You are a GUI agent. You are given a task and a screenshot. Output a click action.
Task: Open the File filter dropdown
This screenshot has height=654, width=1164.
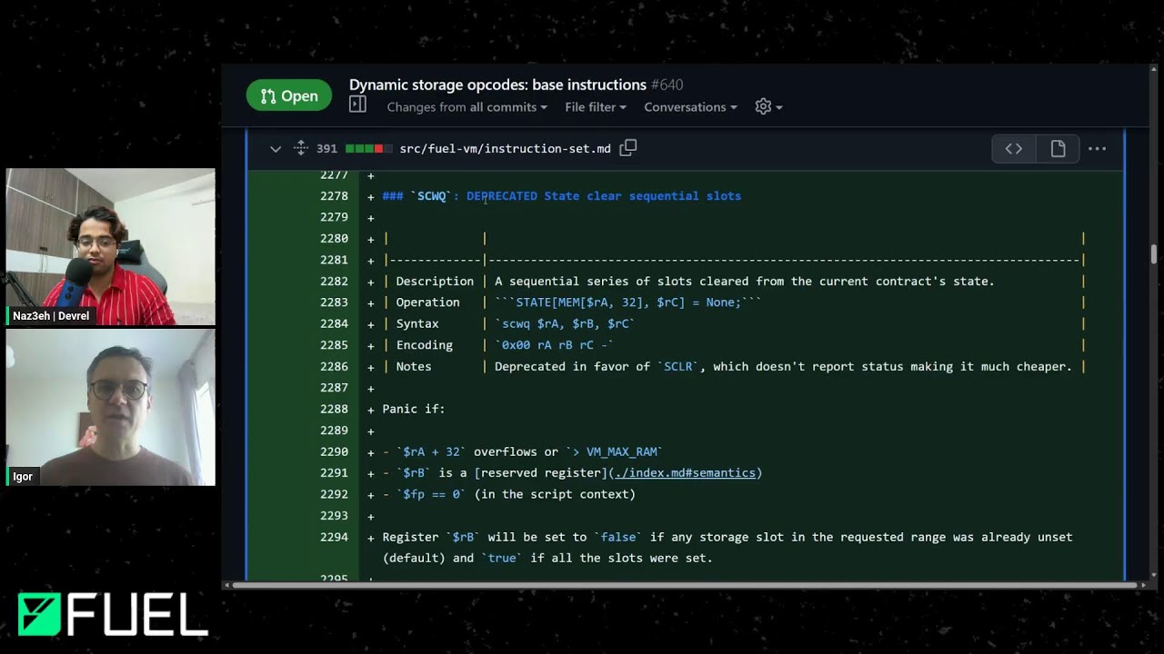pyautogui.click(x=596, y=107)
